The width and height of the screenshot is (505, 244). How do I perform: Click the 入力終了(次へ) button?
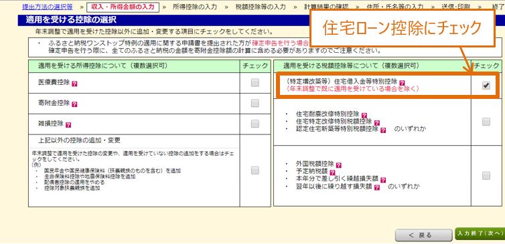pos(480,234)
